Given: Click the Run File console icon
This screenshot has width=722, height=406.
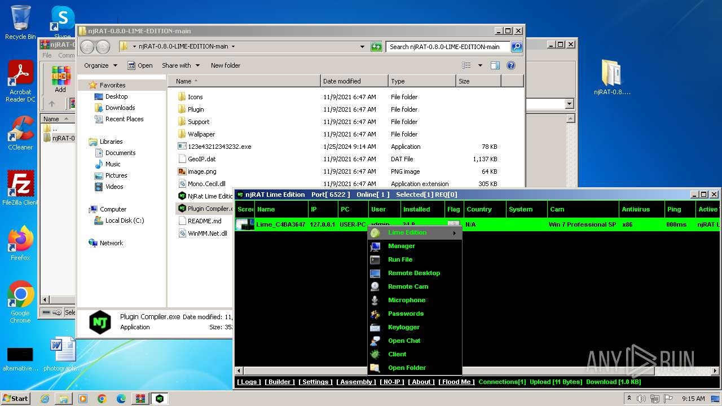Looking at the screenshot, I should click(x=375, y=259).
